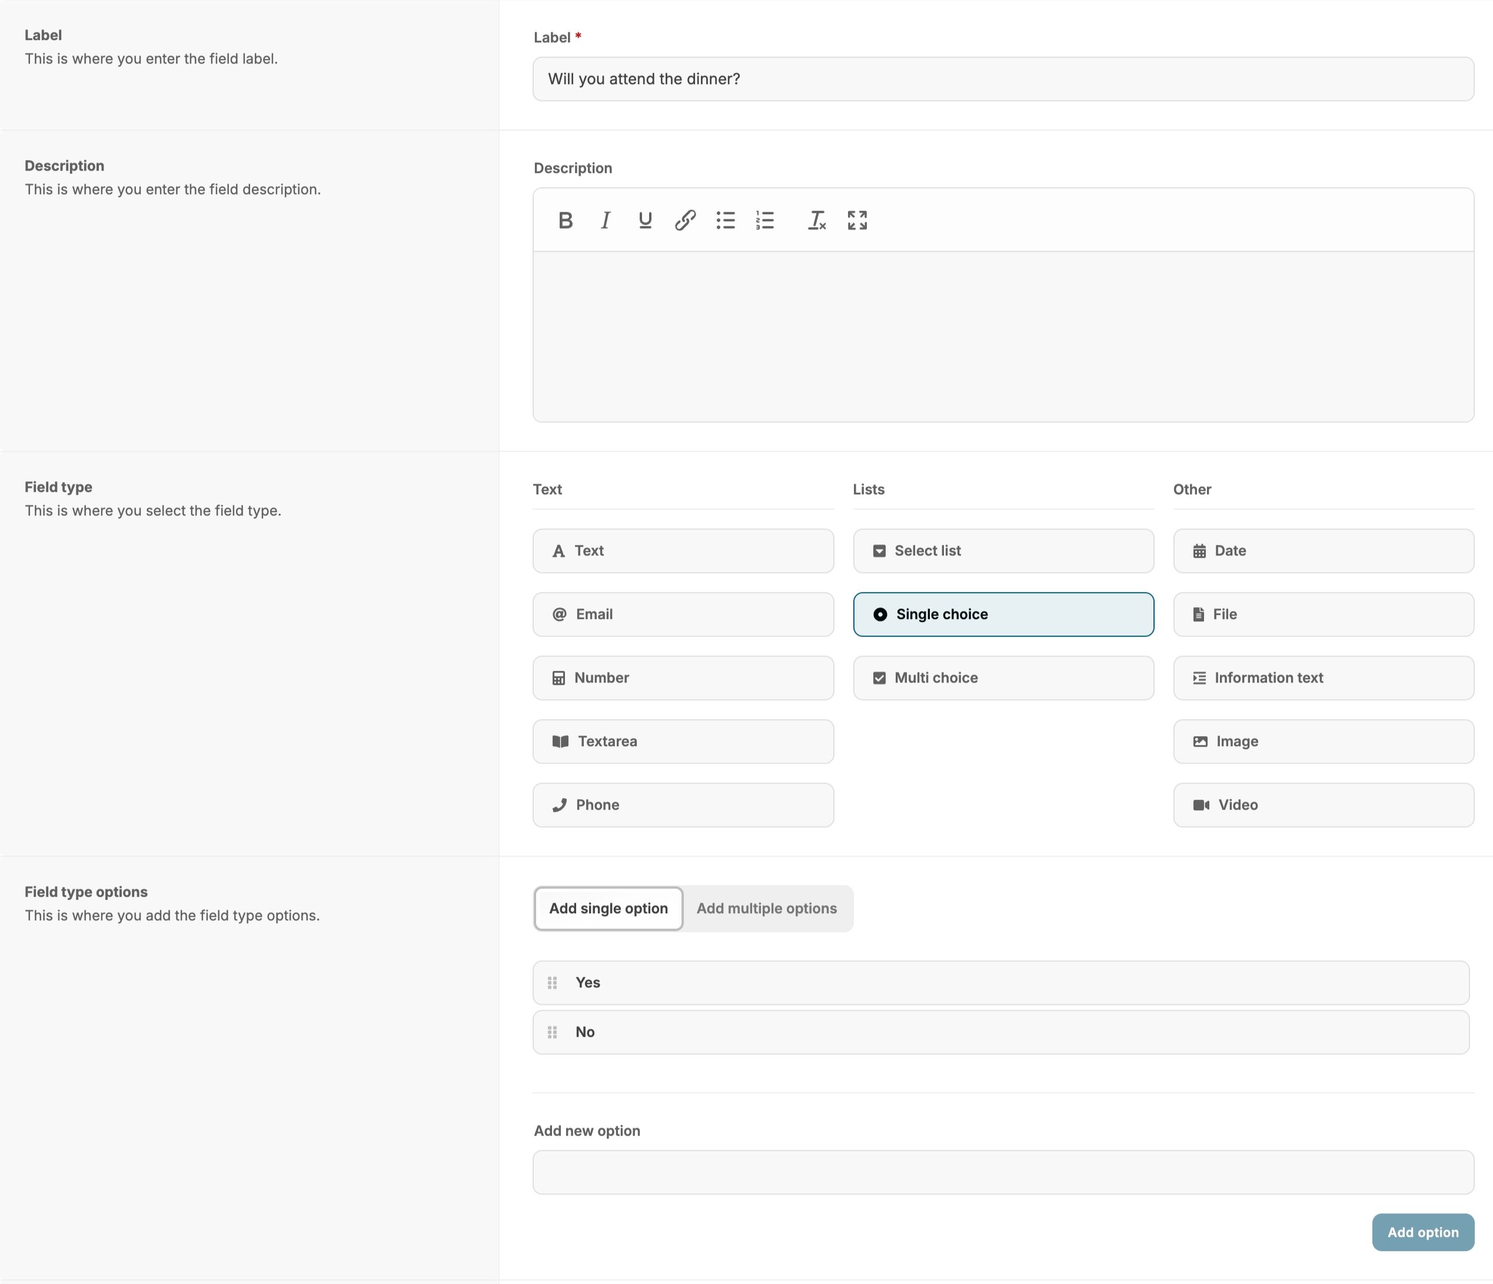Select the Phone field type button
The image size is (1493, 1284).
pos(683,805)
